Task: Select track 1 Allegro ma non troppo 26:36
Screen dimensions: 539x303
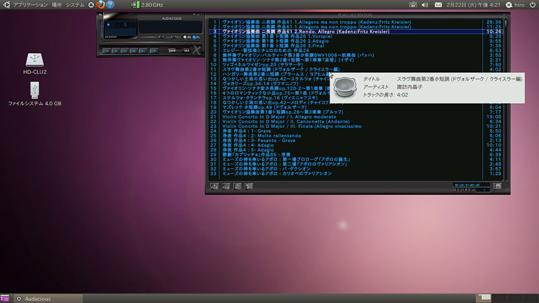Action: tap(356, 22)
